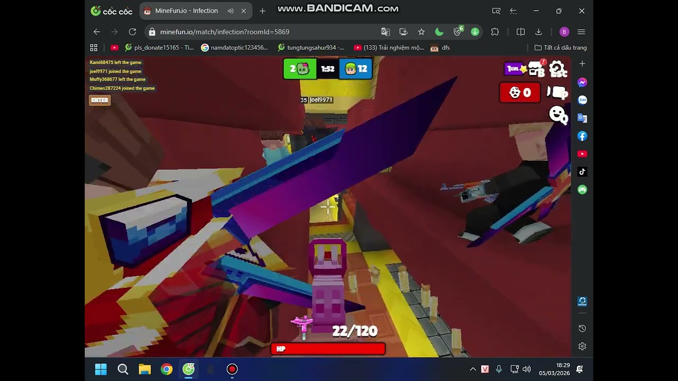Open YouTube in the browser sidebar
The image size is (678, 381).
[x=582, y=154]
